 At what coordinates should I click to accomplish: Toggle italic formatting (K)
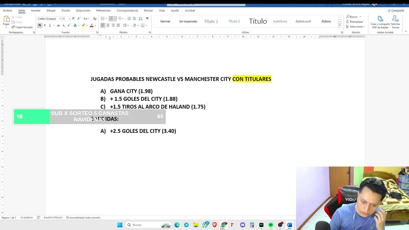pyautogui.click(x=45, y=25)
